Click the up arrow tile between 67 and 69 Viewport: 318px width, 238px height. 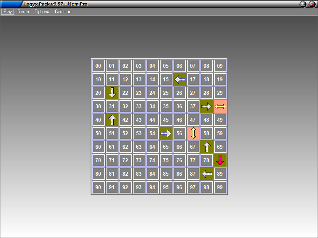click(x=206, y=147)
